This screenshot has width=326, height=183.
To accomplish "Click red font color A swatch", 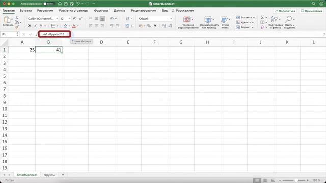I will pos(74,26).
